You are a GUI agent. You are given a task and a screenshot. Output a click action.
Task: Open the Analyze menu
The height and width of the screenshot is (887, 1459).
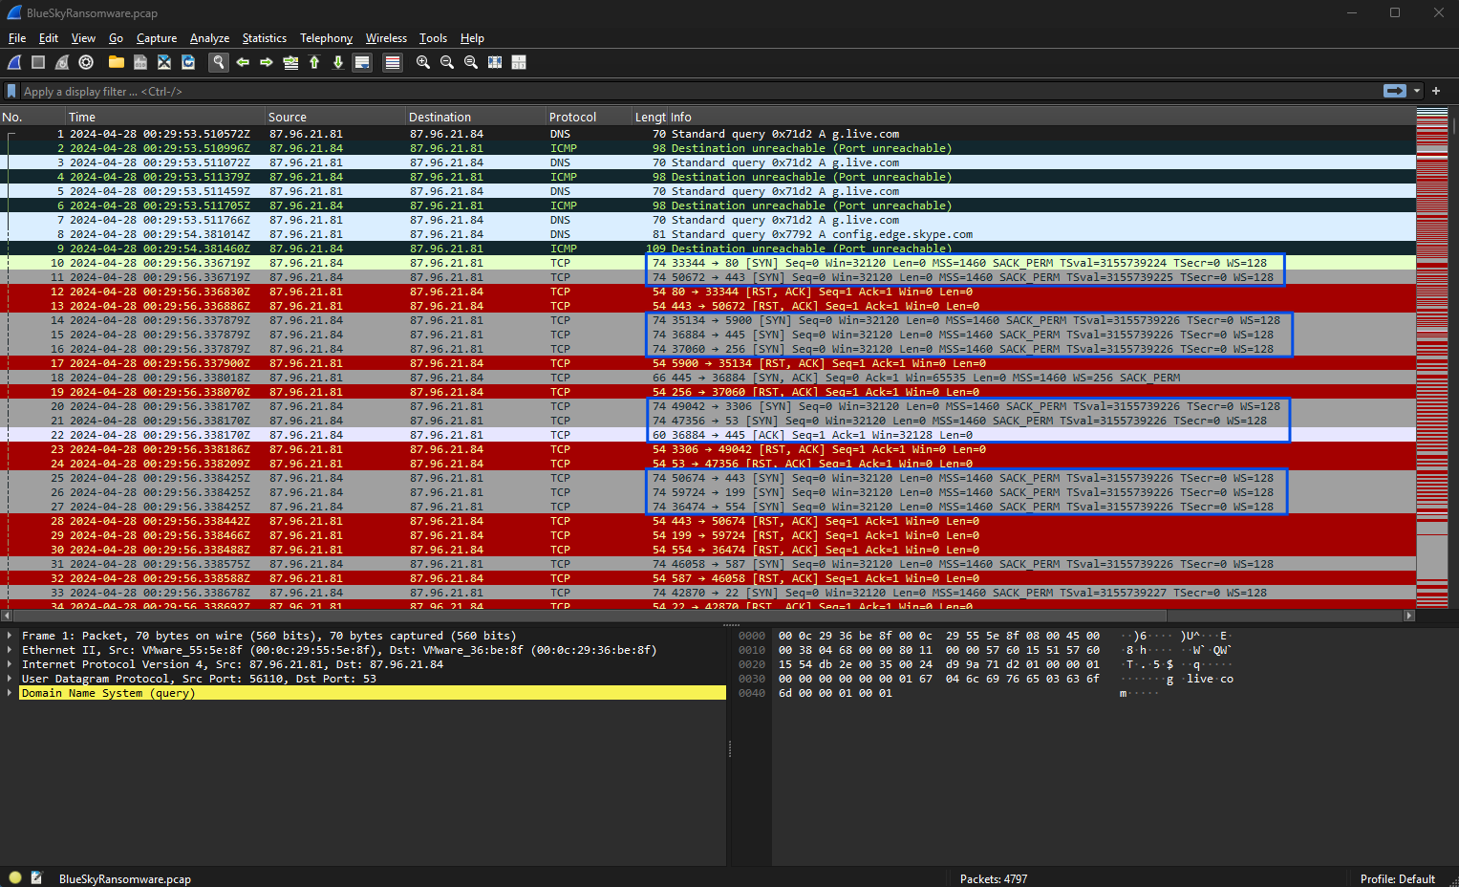pyautogui.click(x=209, y=38)
